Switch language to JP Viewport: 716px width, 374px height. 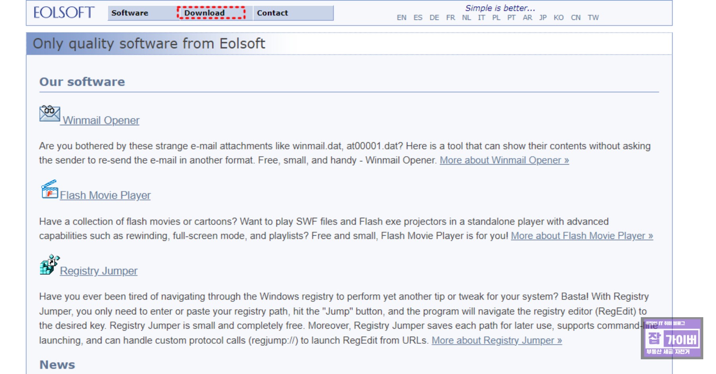(x=543, y=17)
